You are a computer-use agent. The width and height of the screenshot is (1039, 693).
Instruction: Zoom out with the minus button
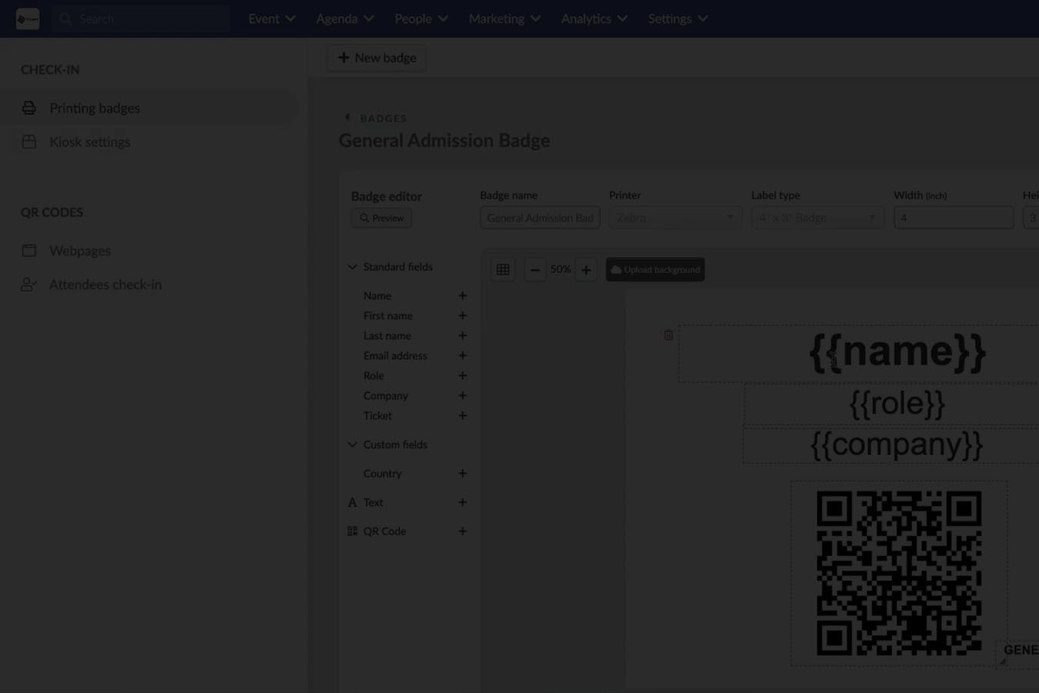point(535,269)
